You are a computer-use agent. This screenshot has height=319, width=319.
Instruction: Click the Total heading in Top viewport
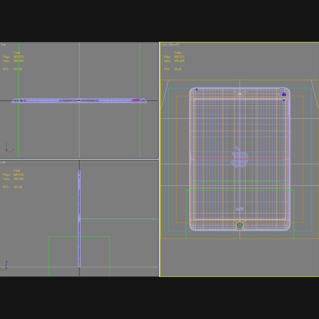tap(17, 53)
